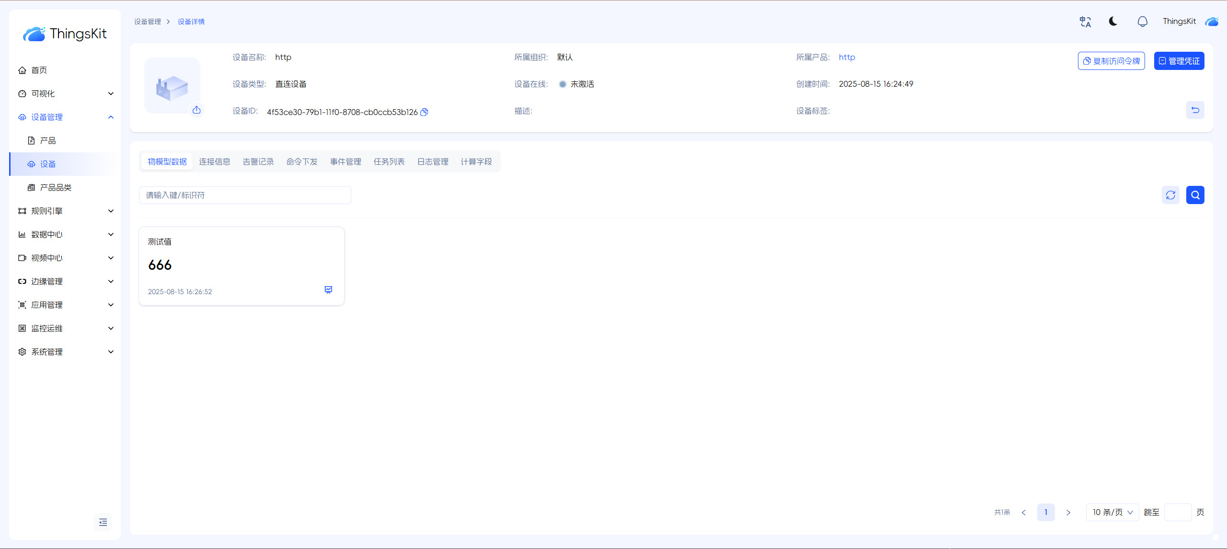This screenshot has height=549, width=1227.
Task: Open the 10 条/页 page size dropdown
Action: click(1112, 512)
